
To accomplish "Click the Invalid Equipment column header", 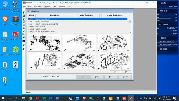I will (114, 16).
